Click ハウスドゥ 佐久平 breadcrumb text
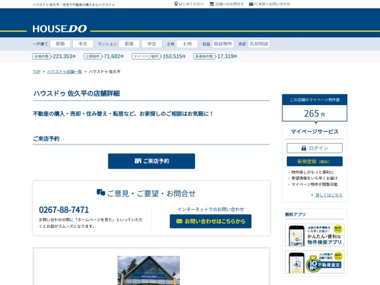The height and width of the screenshot is (285, 380). [x=104, y=72]
